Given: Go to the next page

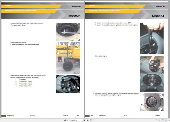Looking at the screenshot, I should click(85, 120).
